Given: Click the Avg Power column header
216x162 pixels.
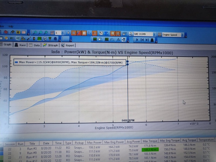Looking at the screenshot, I should click(133, 141).
